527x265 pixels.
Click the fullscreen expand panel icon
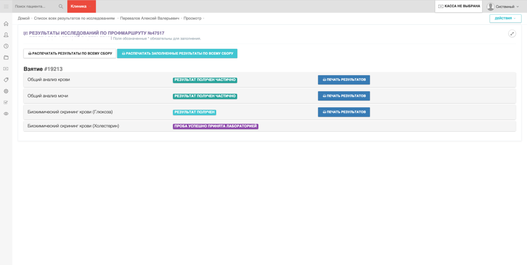pyautogui.click(x=512, y=33)
